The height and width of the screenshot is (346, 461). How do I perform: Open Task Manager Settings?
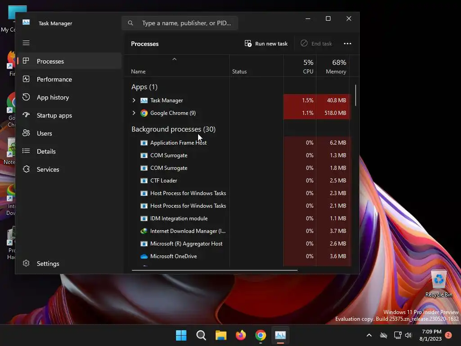(69, 263)
